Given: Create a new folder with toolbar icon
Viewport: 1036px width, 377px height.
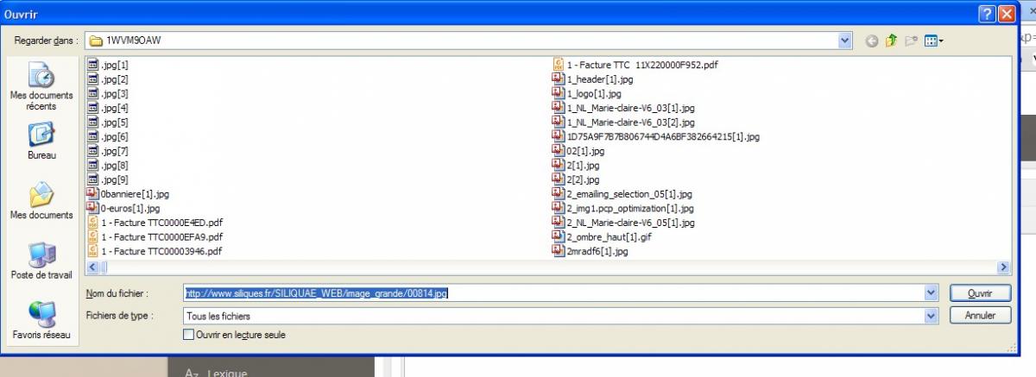Looking at the screenshot, I should click(911, 41).
